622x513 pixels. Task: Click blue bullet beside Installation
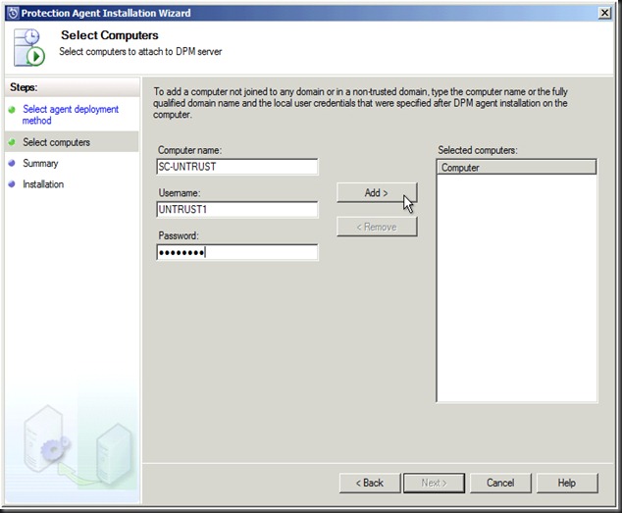[12, 184]
